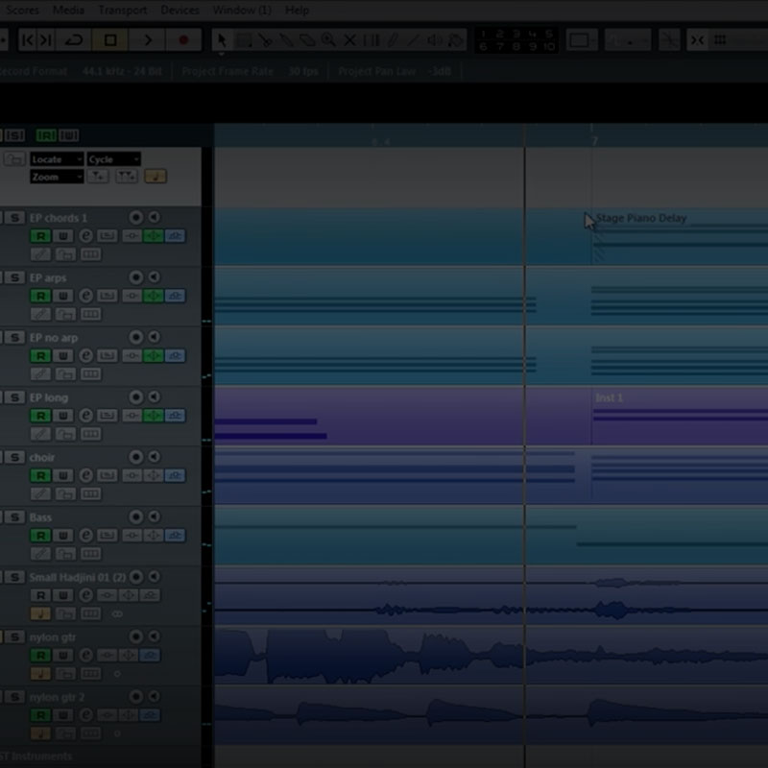Open the Devices menu
The height and width of the screenshot is (768, 768).
(180, 10)
